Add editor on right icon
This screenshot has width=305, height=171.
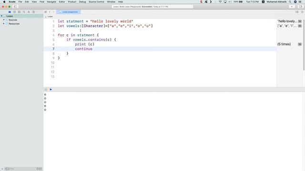click(x=302, y=12)
